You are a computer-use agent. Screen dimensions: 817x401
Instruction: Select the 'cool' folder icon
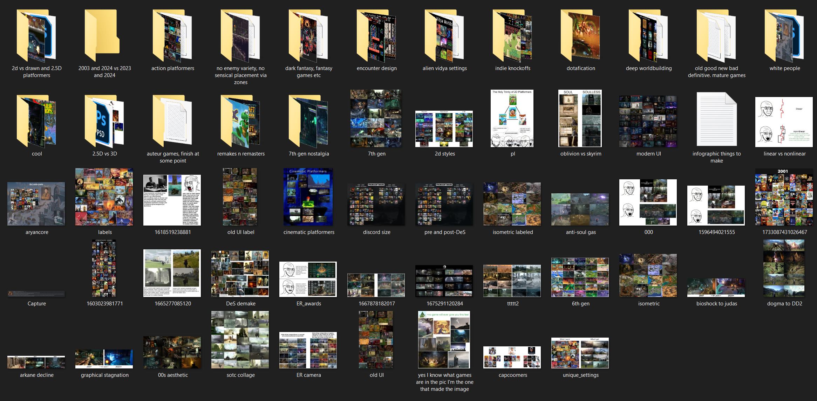point(36,121)
